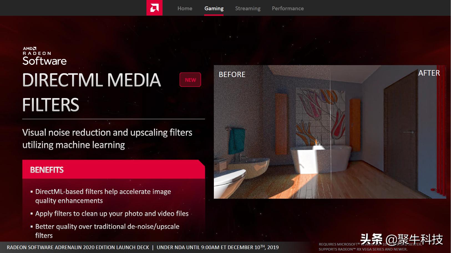Click the red AMD logo icon

[154, 8]
